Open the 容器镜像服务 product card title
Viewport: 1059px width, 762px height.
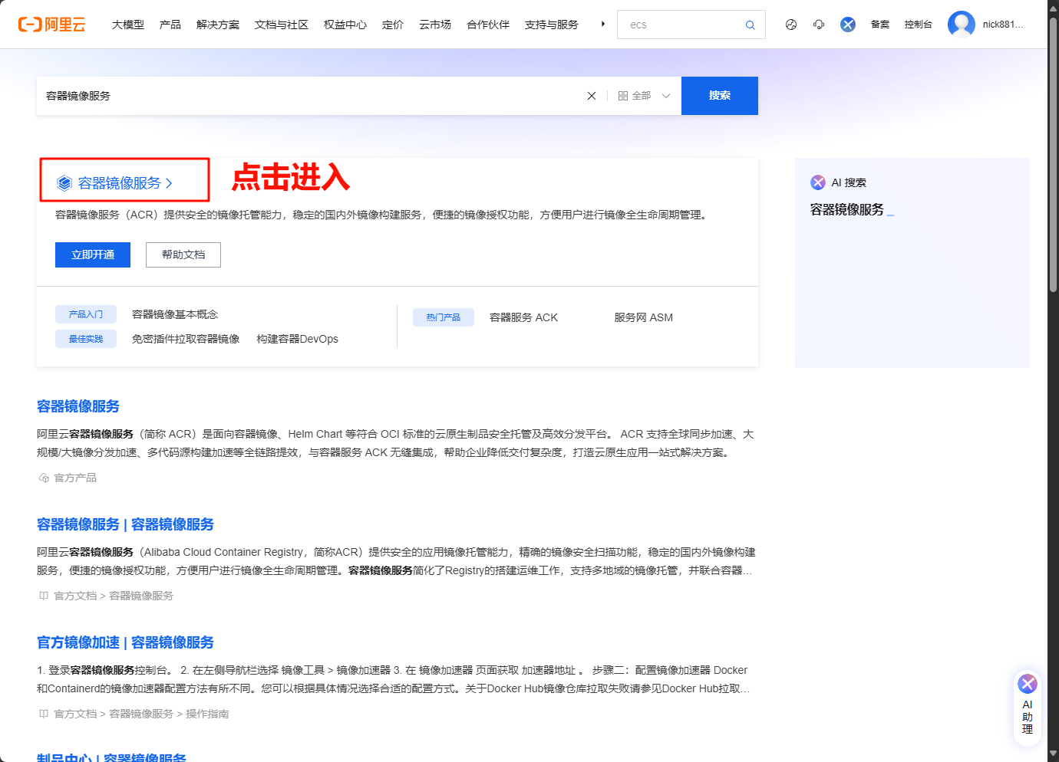click(120, 183)
